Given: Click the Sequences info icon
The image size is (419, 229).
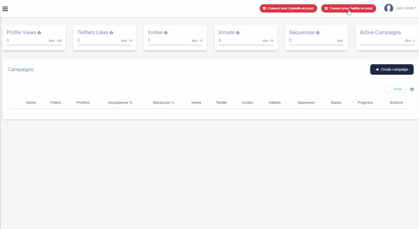Looking at the screenshot, I should pos(318,33).
